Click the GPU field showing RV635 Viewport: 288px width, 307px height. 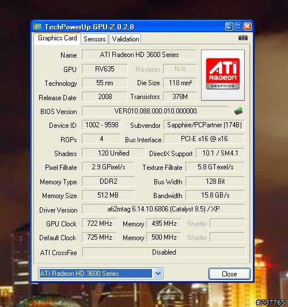105,69
